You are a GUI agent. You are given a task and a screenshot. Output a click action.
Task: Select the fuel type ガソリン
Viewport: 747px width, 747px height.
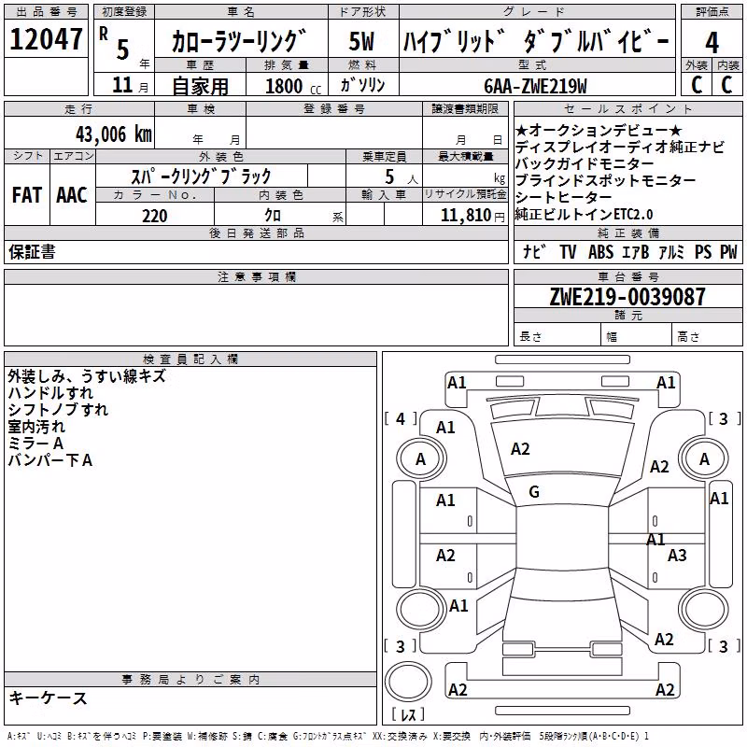pyautogui.click(x=362, y=85)
